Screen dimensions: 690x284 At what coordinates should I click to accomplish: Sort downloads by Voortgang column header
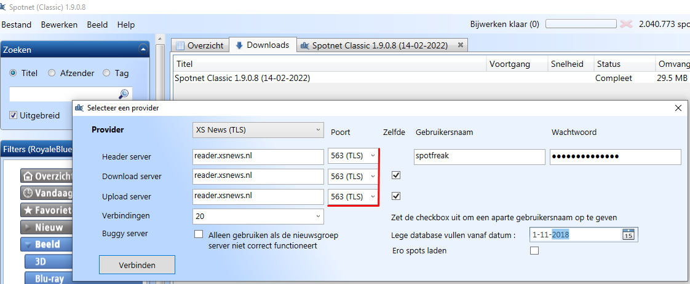pos(517,64)
